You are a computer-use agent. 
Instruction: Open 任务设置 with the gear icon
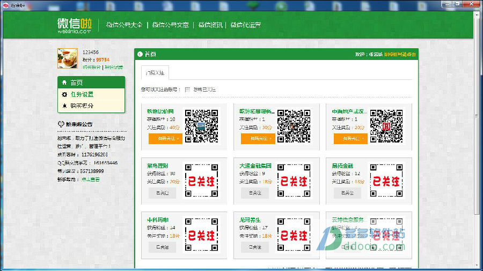[91, 94]
